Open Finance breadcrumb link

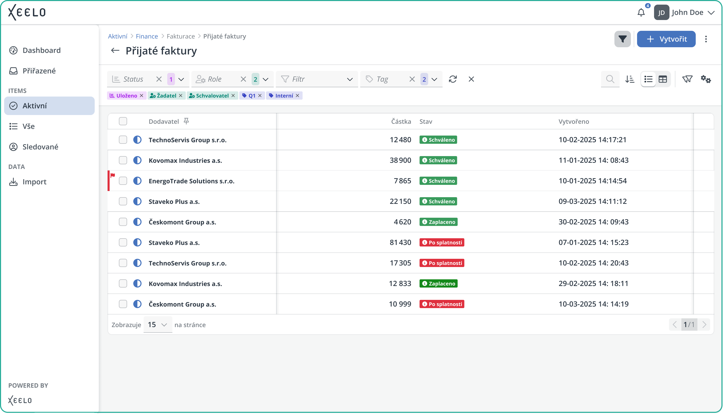(147, 36)
